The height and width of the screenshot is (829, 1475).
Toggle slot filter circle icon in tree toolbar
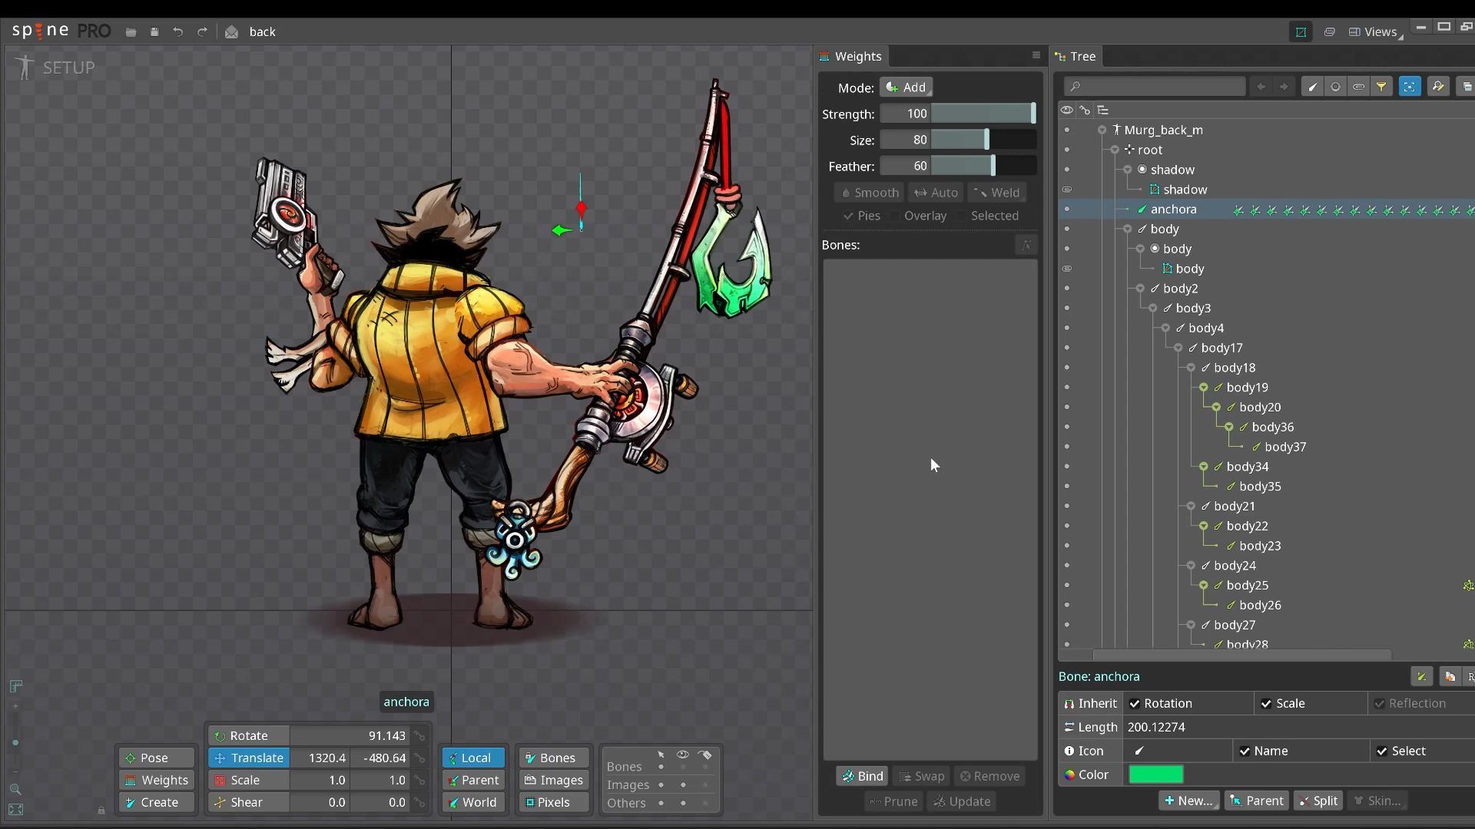[1335, 87]
